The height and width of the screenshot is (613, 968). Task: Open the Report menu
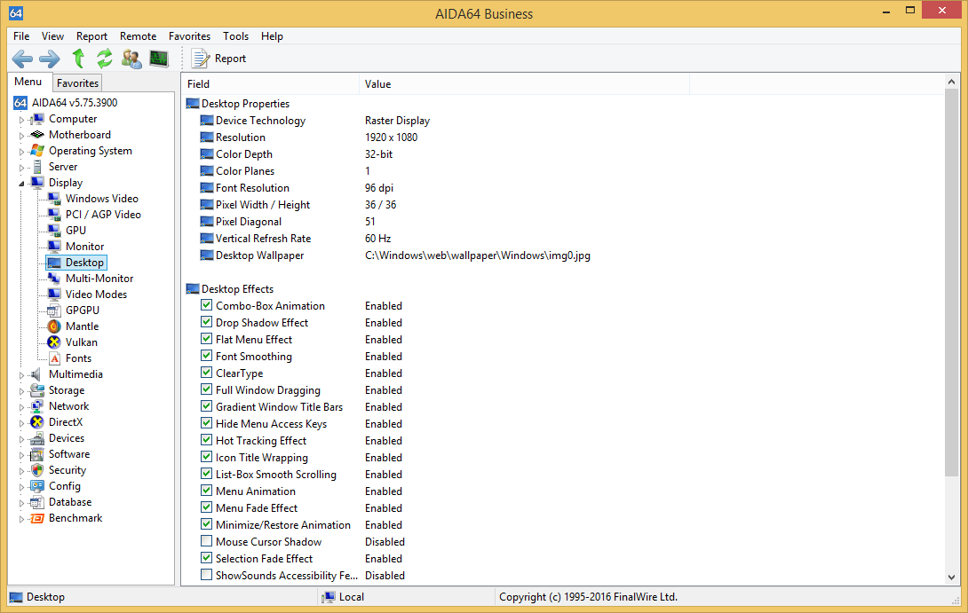coord(92,36)
